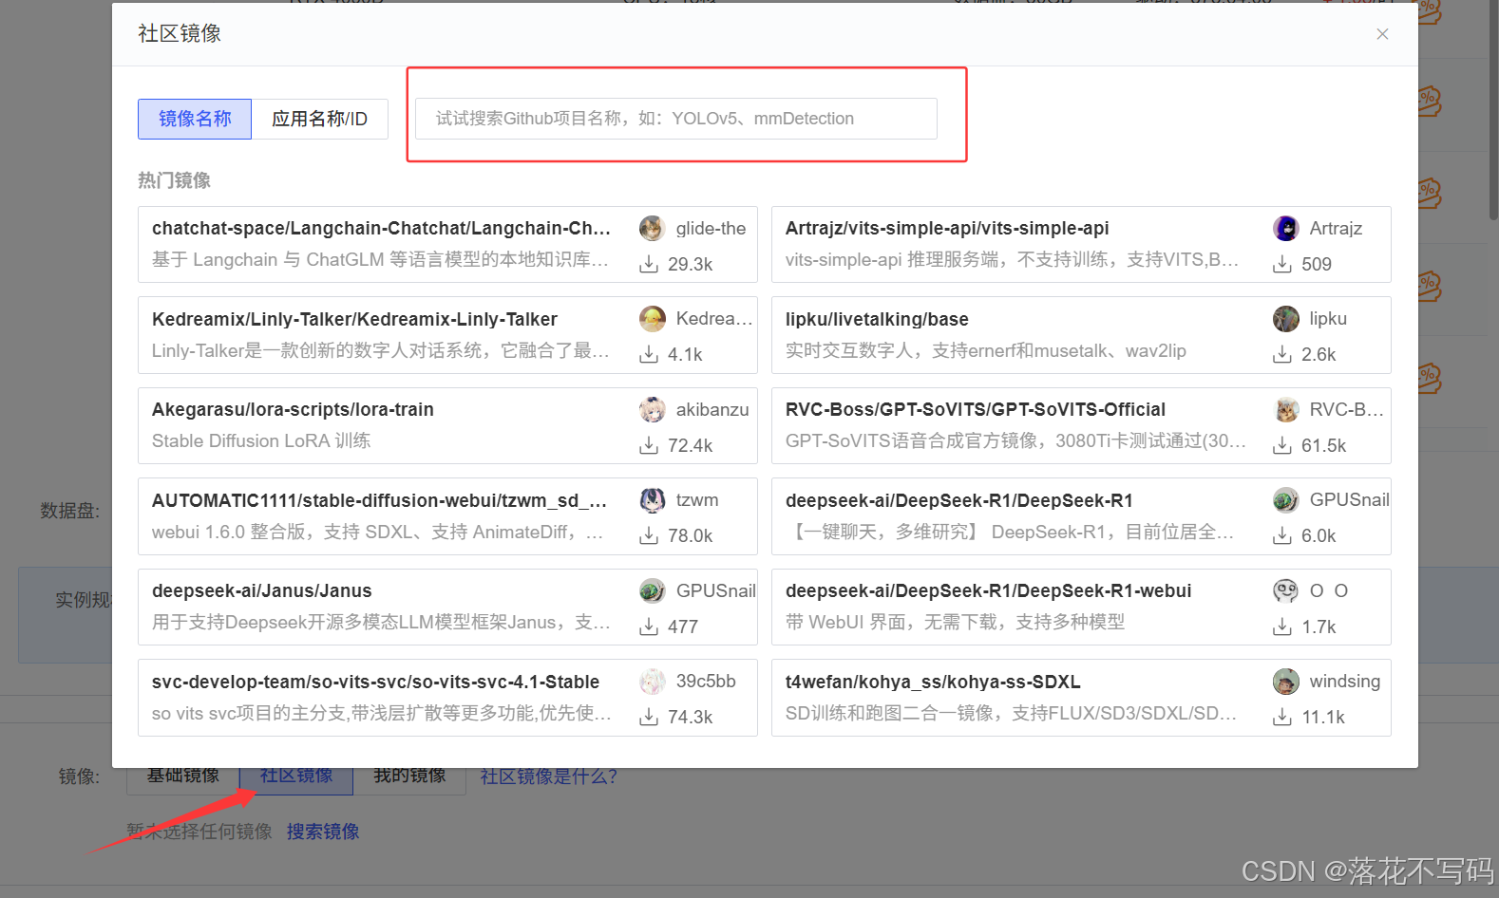
Task: Click 社区镜像 tab in background page
Action: (296, 776)
